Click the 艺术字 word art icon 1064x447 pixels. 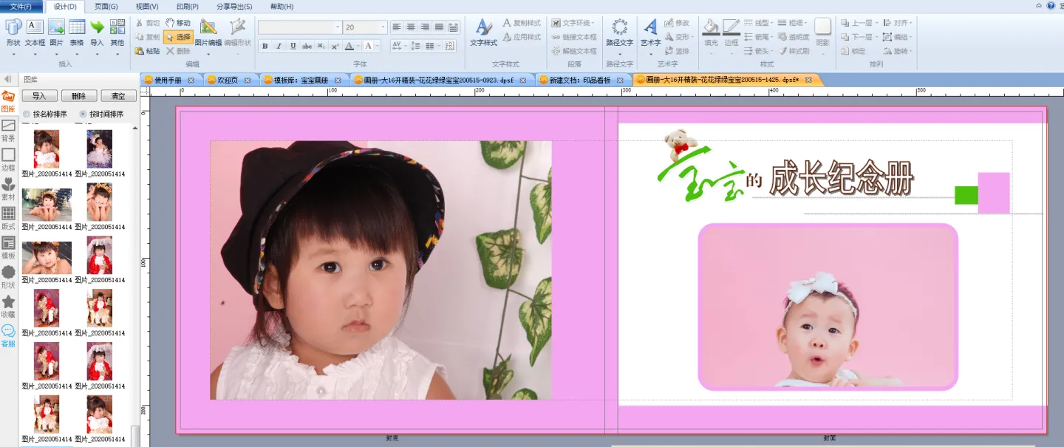click(650, 33)
